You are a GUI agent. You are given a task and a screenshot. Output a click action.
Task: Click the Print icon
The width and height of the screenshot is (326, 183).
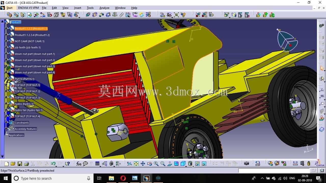click(x=26, y=164)
